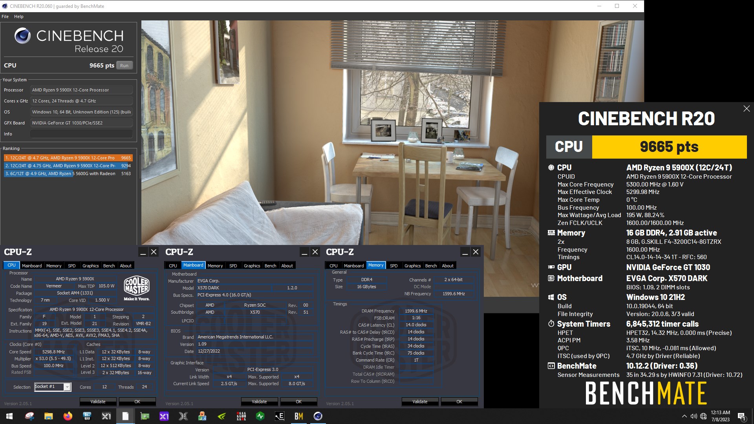
Task: Select Graphics tab in the CPU-Z Mainboard window
Action: click(x=252, y=266)
